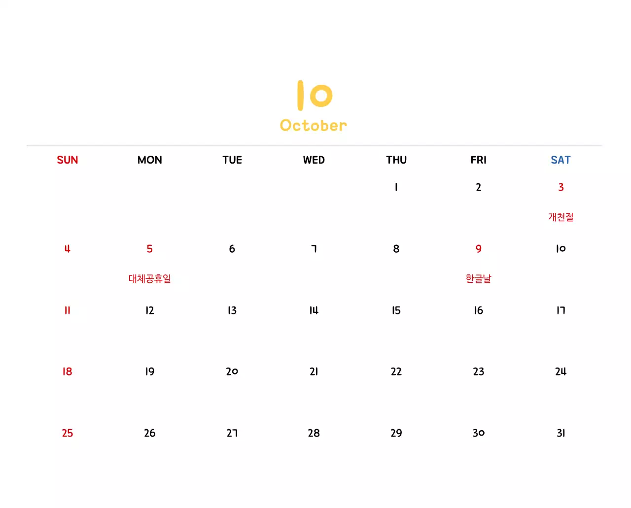Click the horizontal divider line under October

pyautogui.click(x=314, y=145)
